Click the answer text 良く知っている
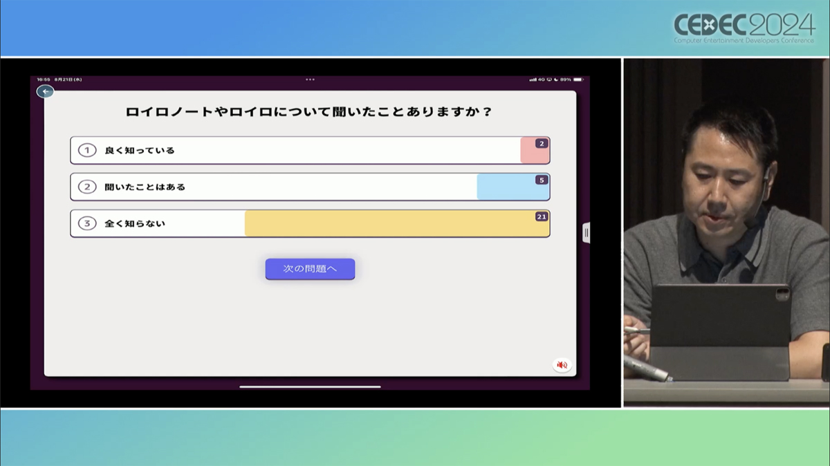 (140, 150)
